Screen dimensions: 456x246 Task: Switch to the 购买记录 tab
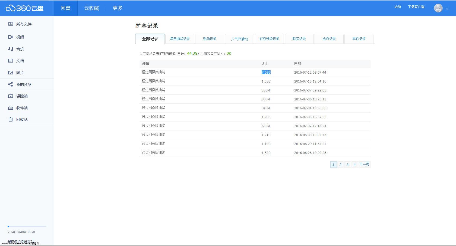pyautogui.click(x=299, y=39)
